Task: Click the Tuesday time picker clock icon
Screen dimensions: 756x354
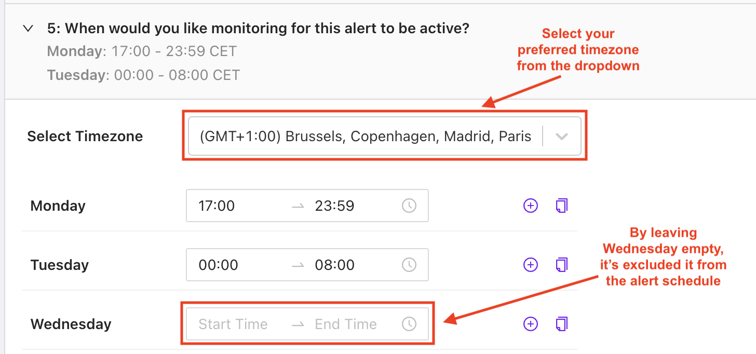Action: (409, 265)
